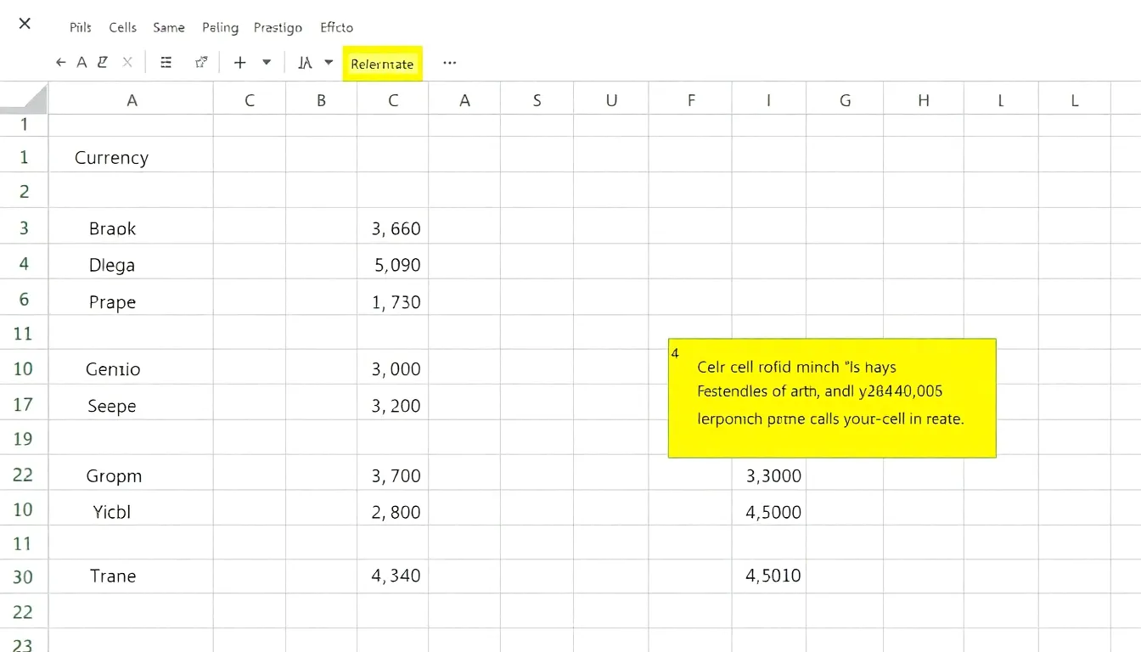The width and height of the screenshot is (1141, 652).
Task: Open the Cells menu
Action: coord(122,27)
